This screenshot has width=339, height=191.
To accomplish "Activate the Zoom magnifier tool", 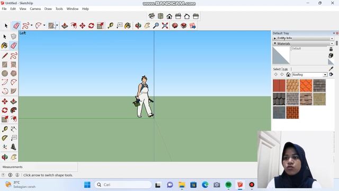I will tap(156, 26).
